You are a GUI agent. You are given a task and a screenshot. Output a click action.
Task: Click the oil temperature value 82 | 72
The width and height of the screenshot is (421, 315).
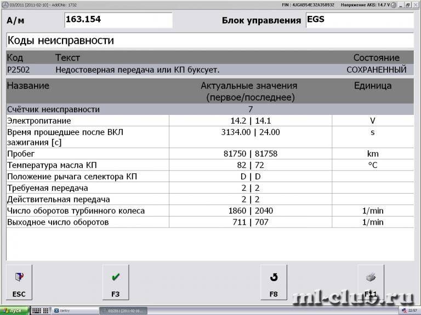click(251, 165)
